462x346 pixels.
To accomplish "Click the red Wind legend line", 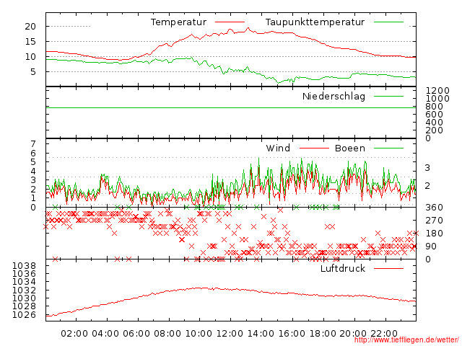I will 314,148.
